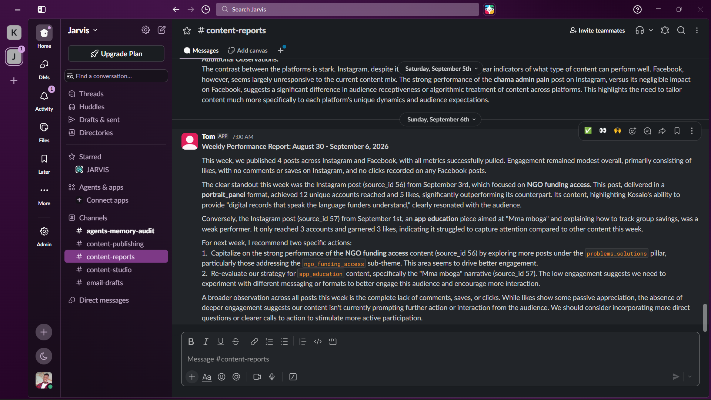Viewport: 711px width, 400px height.
Task: Toggle dark mode moon button
Action: (x=44, y=356)
